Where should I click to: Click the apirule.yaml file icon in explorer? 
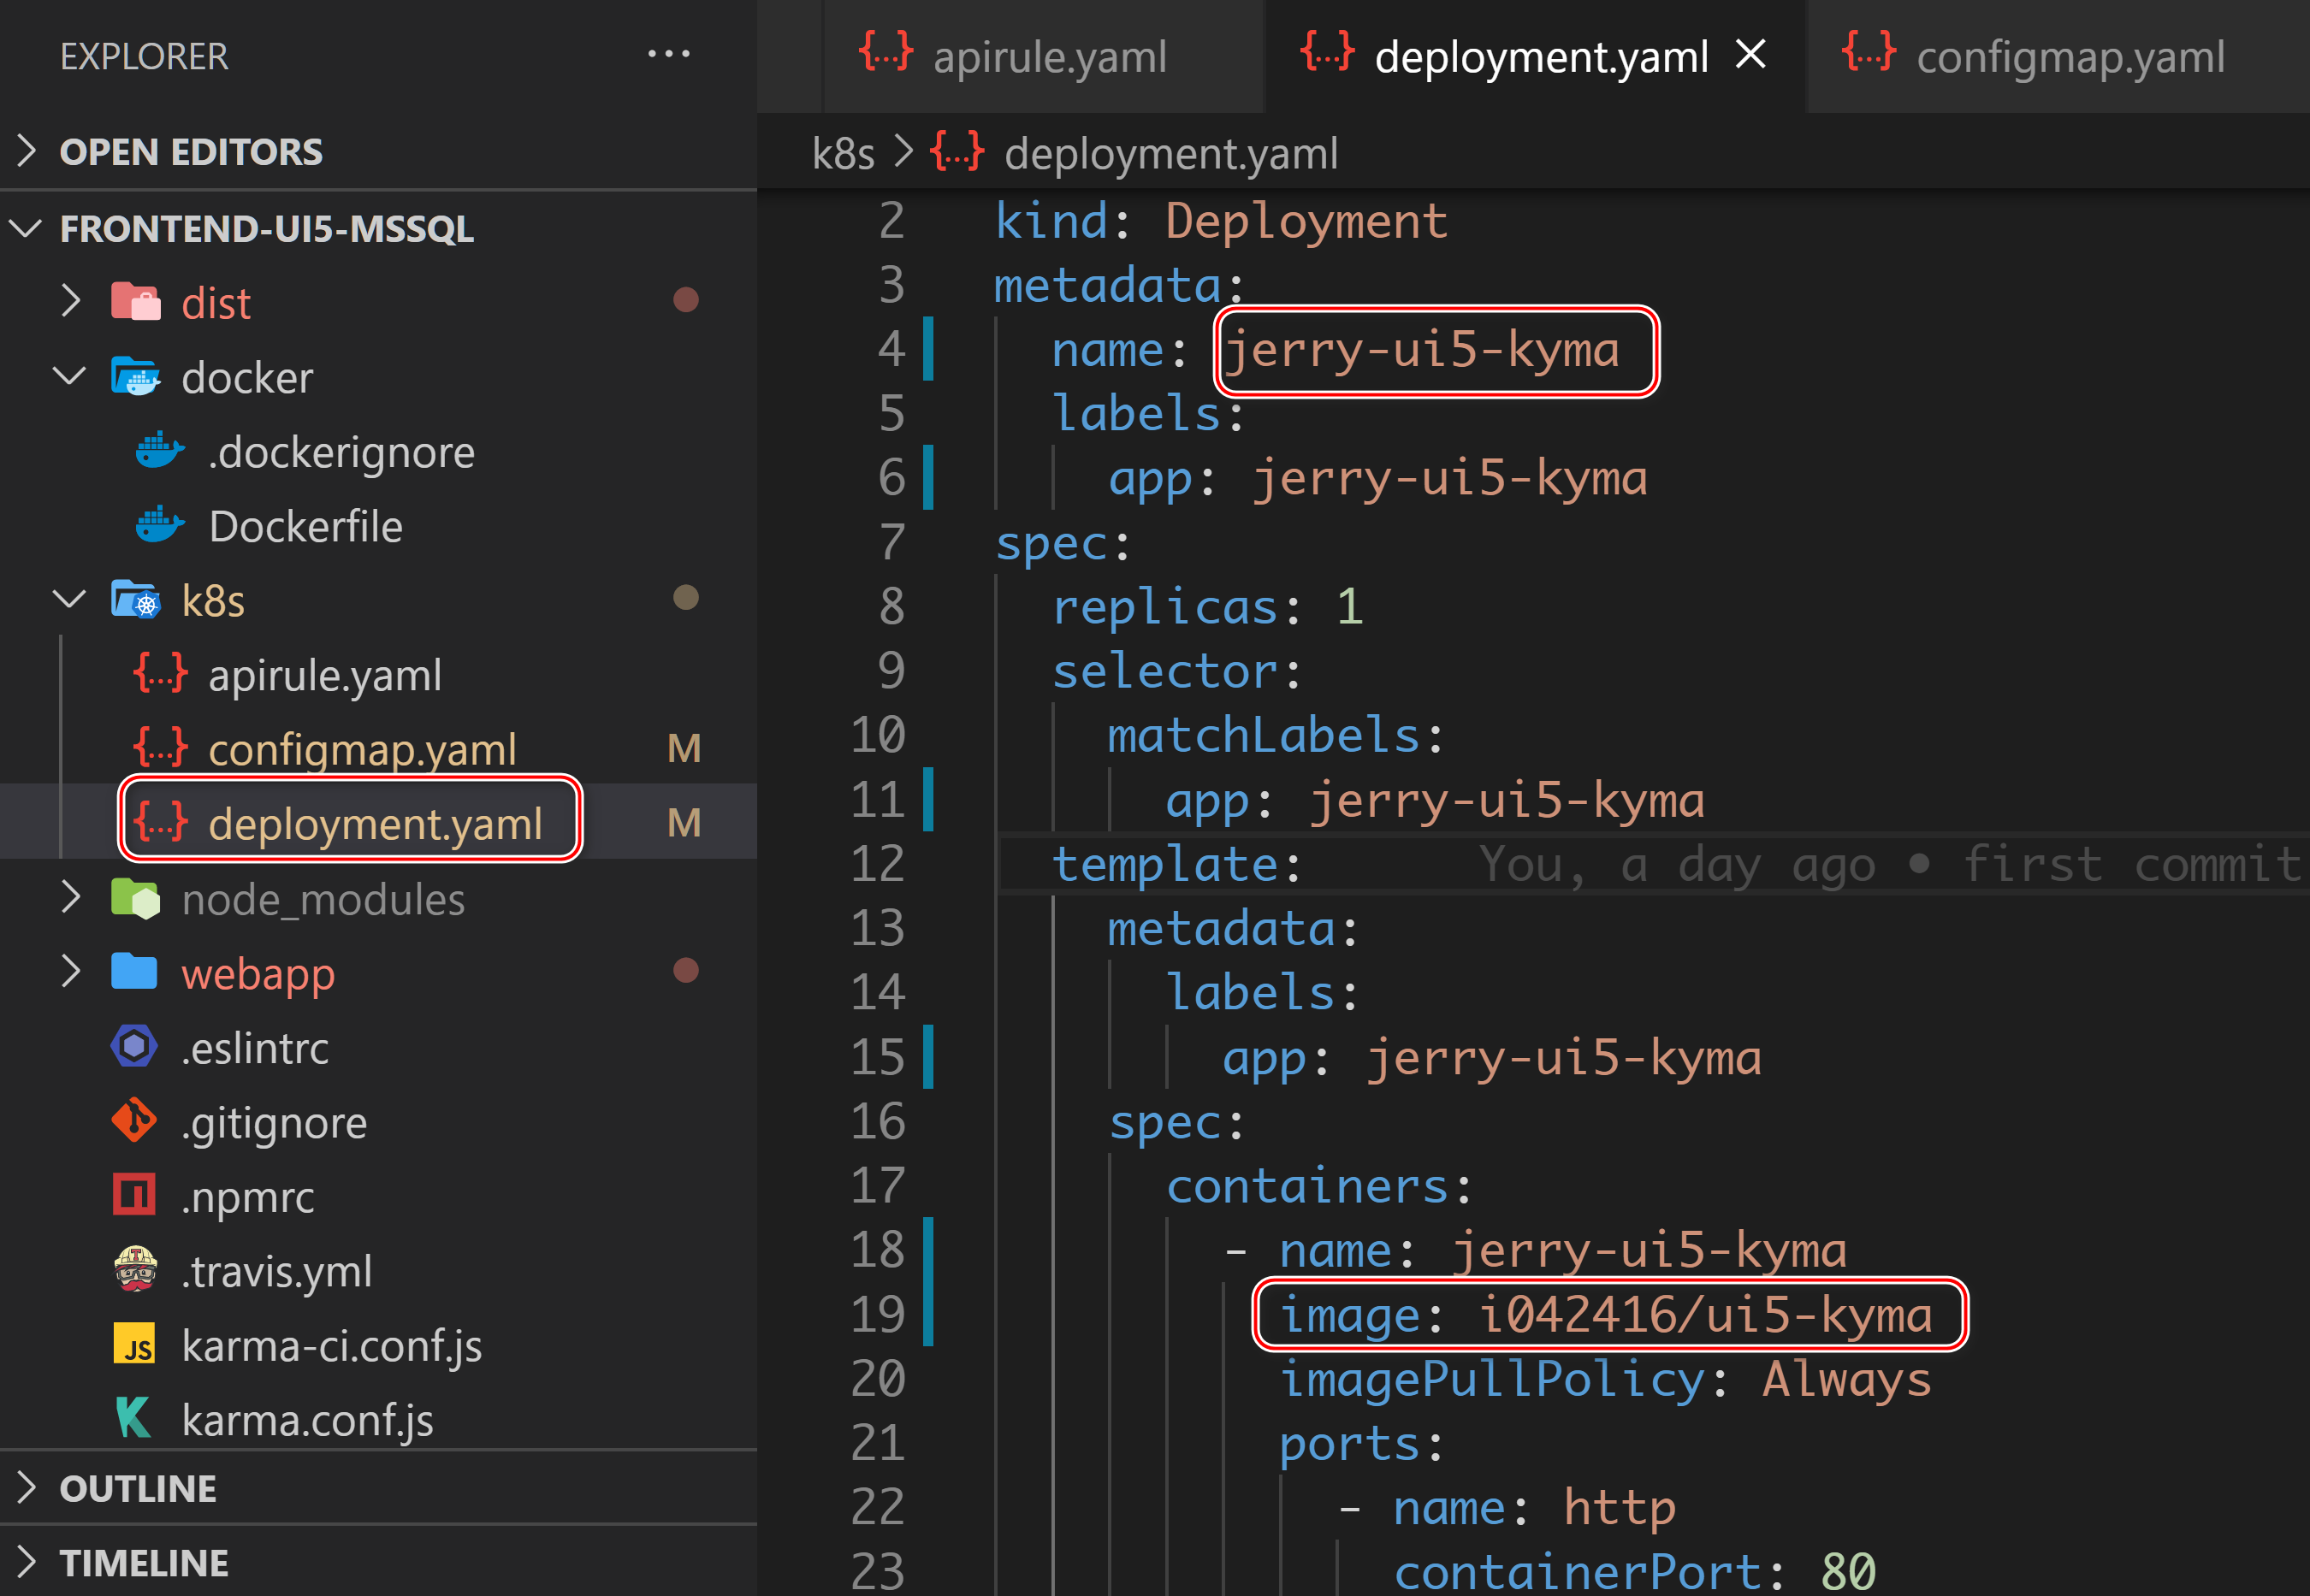pyautogui.click(x=160, y=674)
